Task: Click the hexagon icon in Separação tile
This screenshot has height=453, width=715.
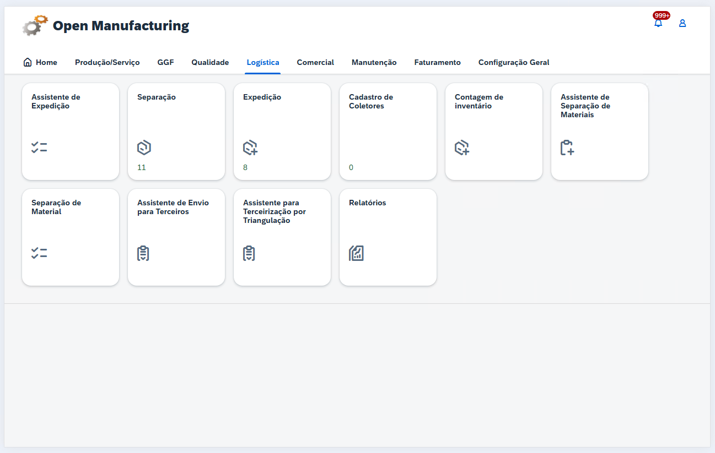Action: coord(144,148)
